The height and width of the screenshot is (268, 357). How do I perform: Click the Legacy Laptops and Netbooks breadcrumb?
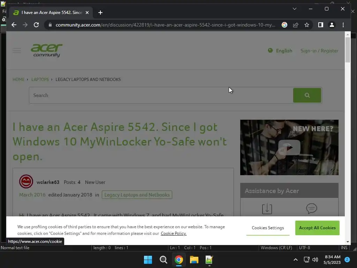(88, 79)
